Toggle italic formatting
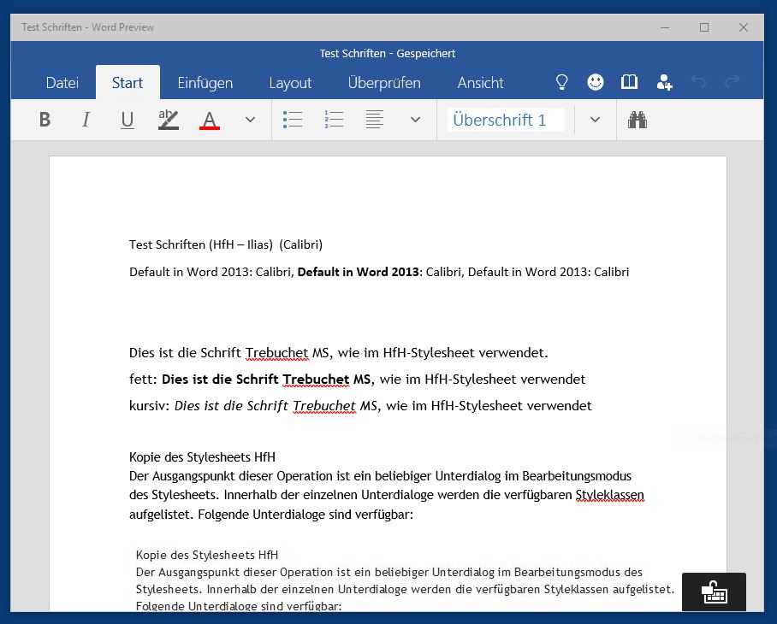The height and width of the screenshot is (624, 777). point(86,120)
